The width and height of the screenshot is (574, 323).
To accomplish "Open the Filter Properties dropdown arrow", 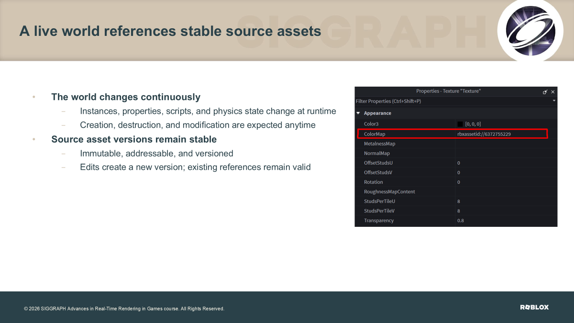I will [x=554, y=101].
